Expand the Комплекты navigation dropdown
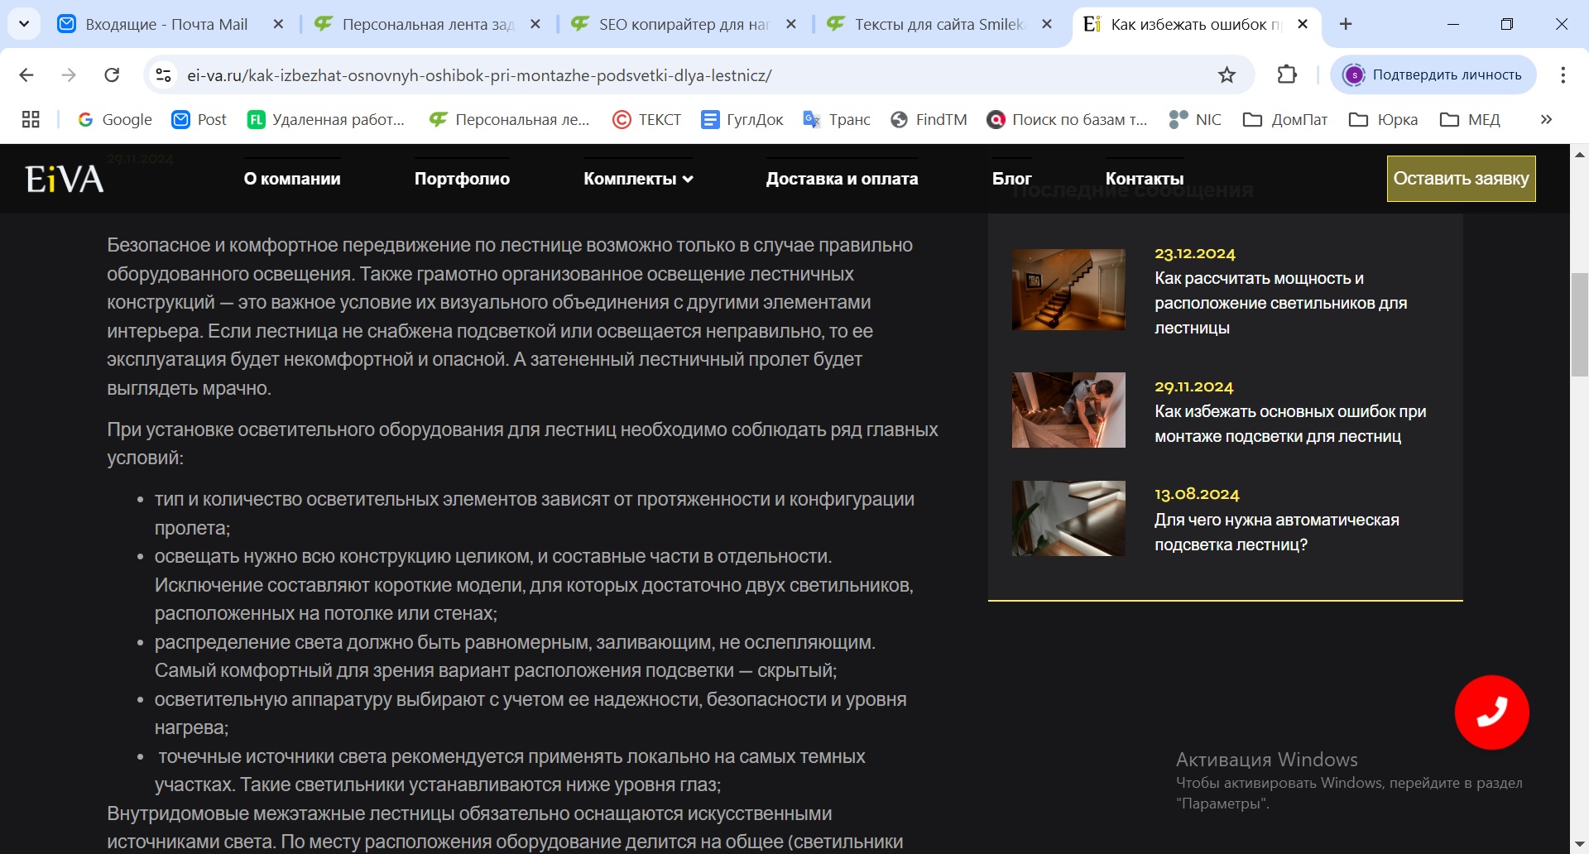This screenshot has height=854, width=1589. pyautogui.click(x=638, y=178)
